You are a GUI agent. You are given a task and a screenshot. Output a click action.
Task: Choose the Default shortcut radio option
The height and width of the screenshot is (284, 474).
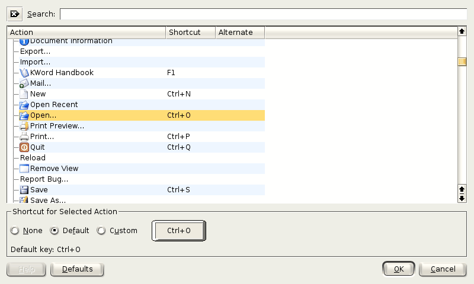pos(55,231)
